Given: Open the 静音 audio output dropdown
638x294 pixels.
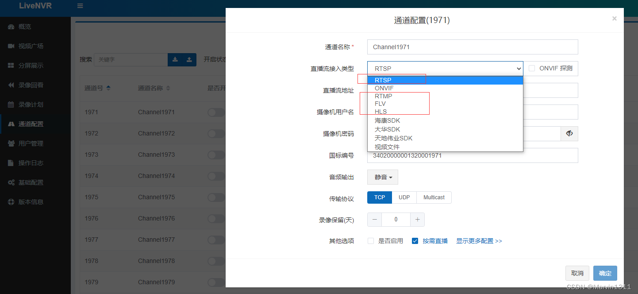Looking at the screenshot, I should pyautogui.click(x=383, y=177).
